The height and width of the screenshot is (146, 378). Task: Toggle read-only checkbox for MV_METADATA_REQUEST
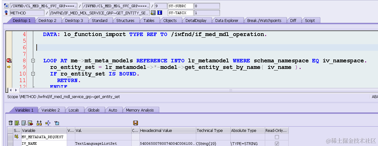(276, 137)
